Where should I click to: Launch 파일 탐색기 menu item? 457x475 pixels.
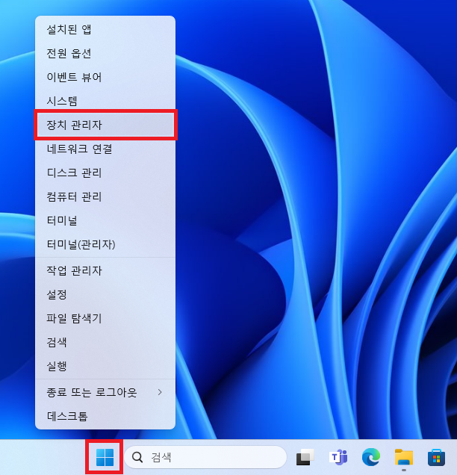click(x=105, y=318)
